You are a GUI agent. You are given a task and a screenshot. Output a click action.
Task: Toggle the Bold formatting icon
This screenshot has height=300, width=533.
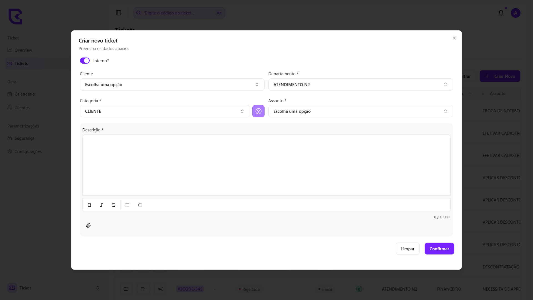point(89,205)
